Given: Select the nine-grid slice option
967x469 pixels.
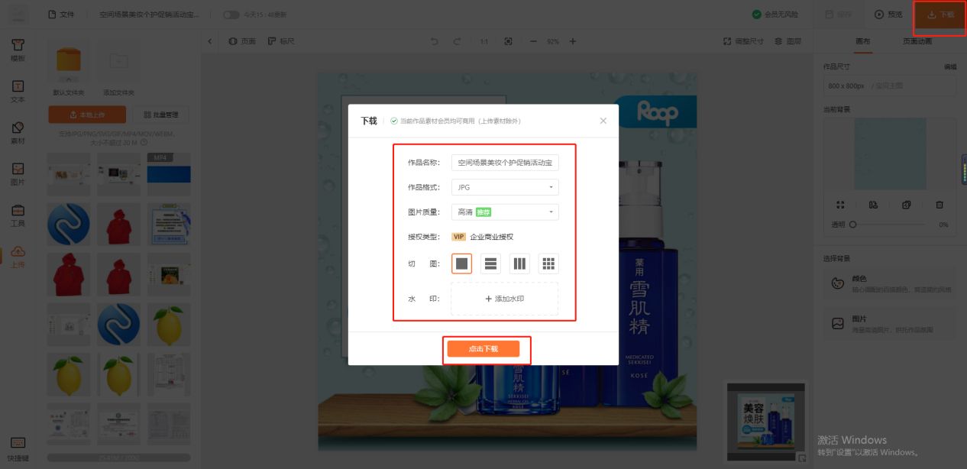Looking at the screenshot, I should 548,264.
